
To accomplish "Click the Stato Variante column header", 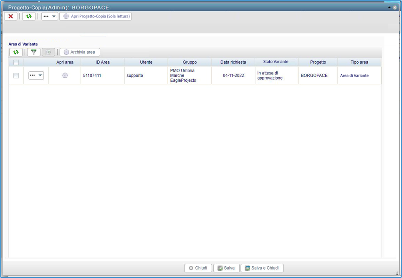I will coord(276,62).
